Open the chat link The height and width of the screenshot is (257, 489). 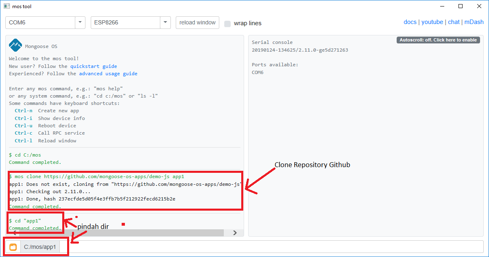454,22
